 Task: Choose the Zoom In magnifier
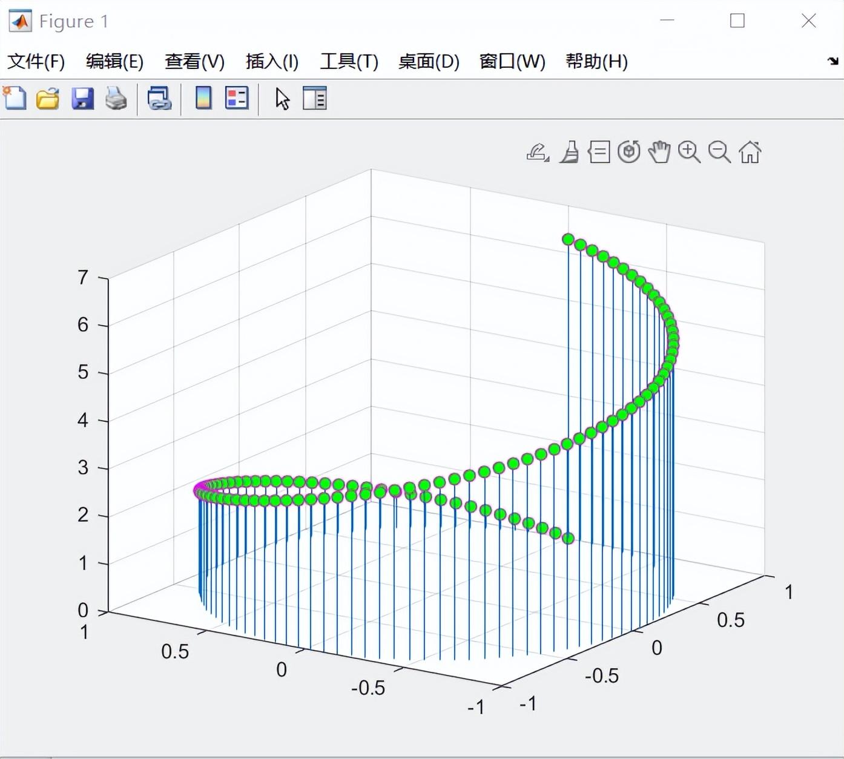pos(689,152)
